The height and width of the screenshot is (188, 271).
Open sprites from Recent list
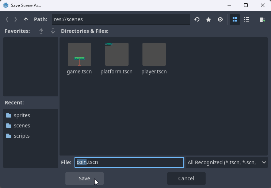click(x=22, y=115)
